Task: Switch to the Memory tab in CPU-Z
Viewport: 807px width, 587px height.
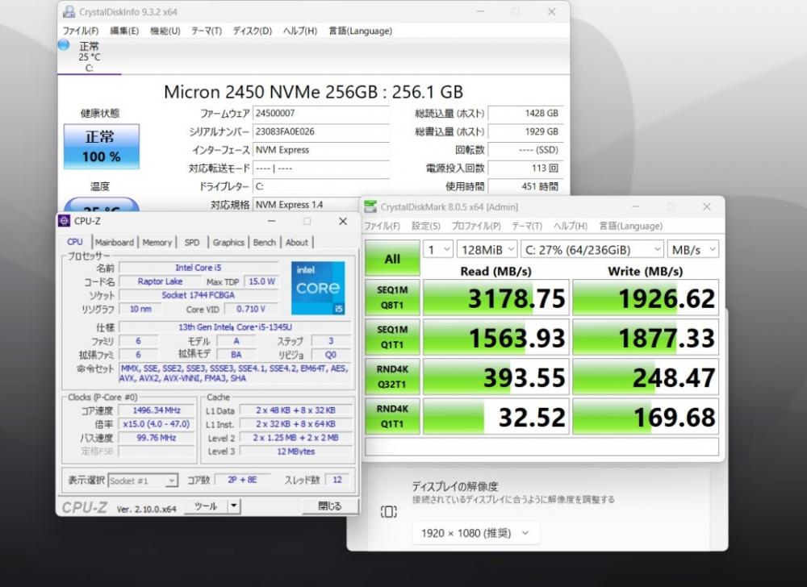Action: [157, 242]
